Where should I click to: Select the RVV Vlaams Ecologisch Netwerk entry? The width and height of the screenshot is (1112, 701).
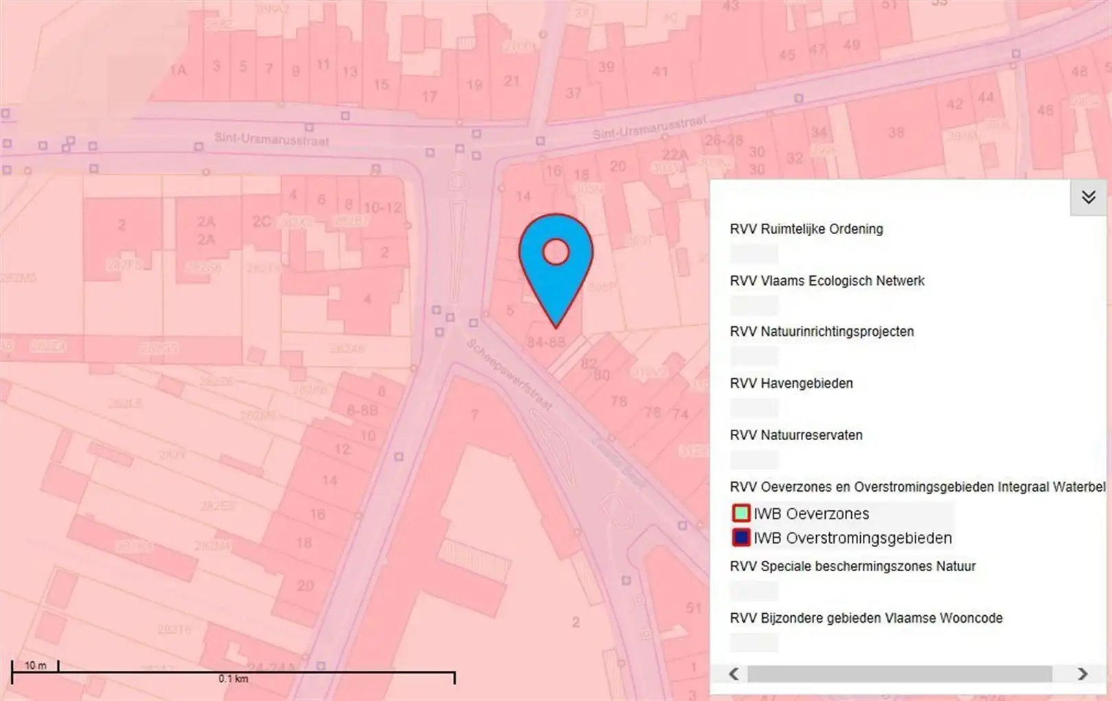coord(827,281)
